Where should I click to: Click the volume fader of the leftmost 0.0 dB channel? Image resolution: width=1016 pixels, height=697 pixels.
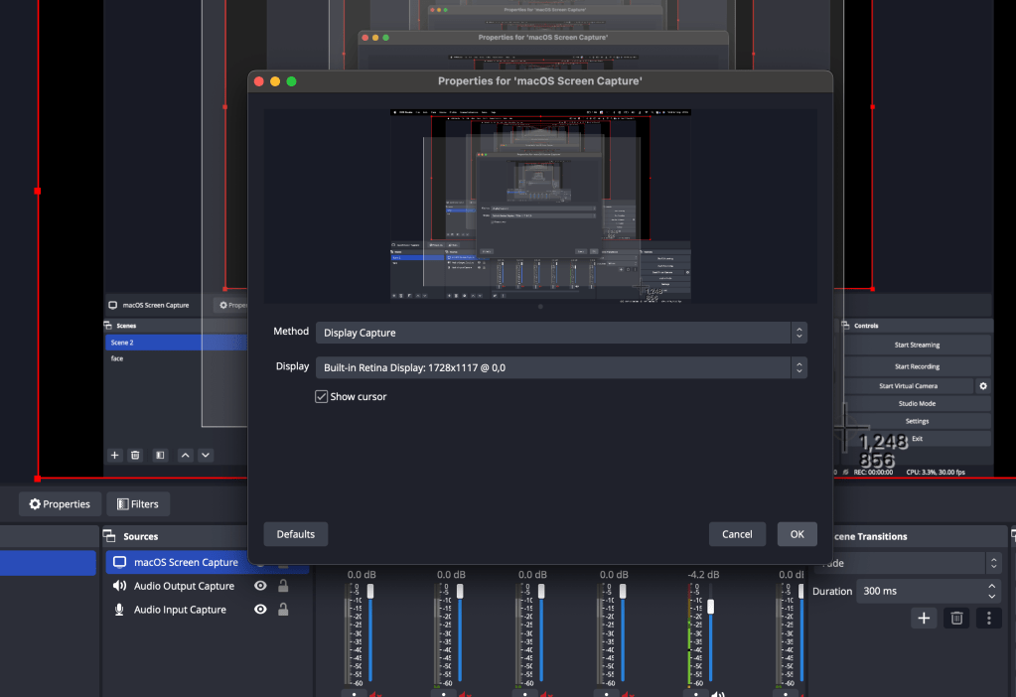click(x=370, y=591)
